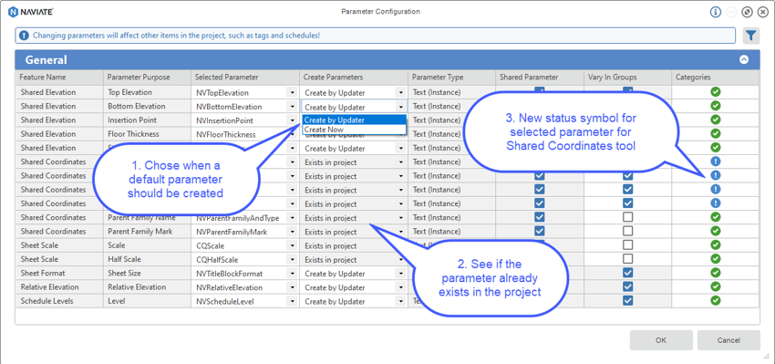Click the Selected Parameter column header

coord(245,78)
